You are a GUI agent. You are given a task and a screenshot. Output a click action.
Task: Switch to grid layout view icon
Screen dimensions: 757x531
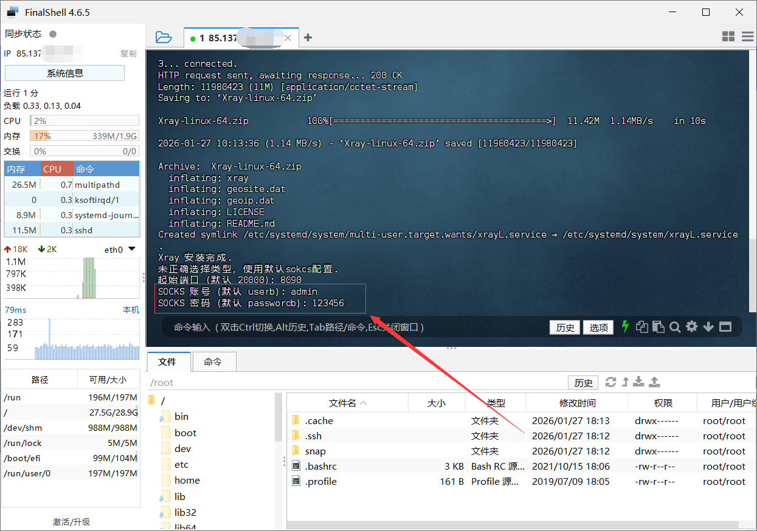728,36
